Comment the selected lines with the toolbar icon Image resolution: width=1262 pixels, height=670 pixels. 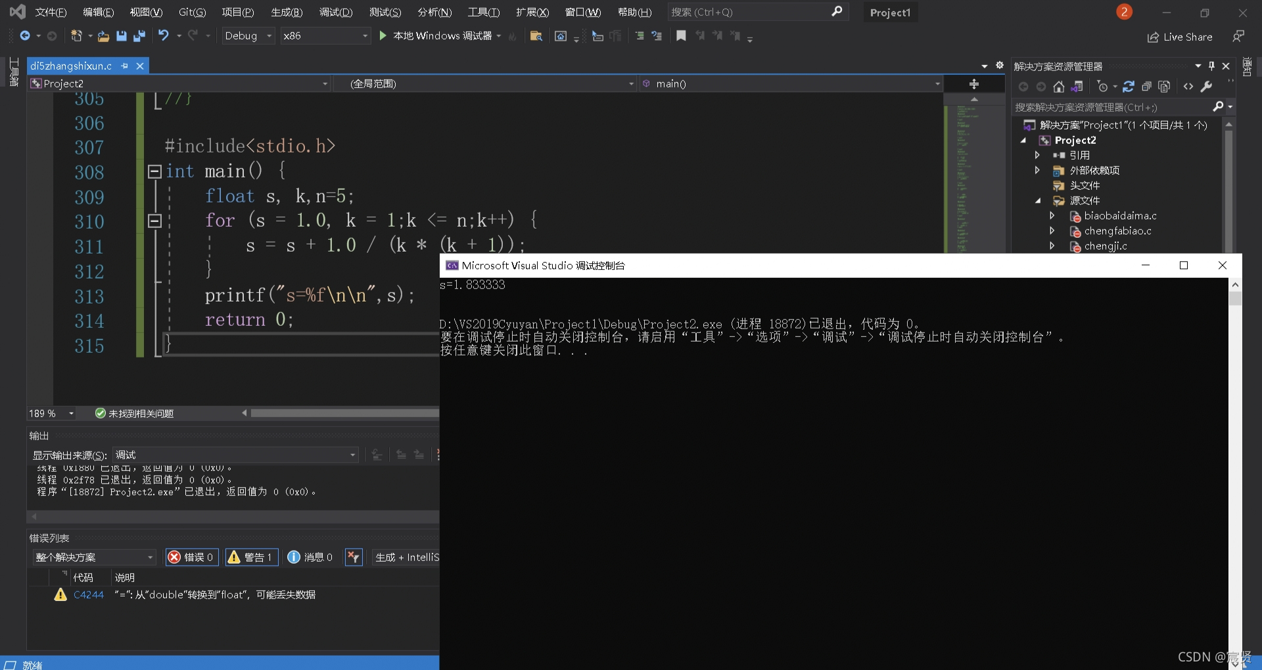point(639,36)
